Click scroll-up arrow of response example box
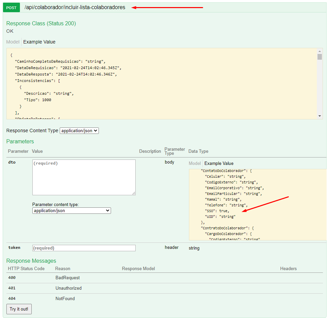 (320, 51)
